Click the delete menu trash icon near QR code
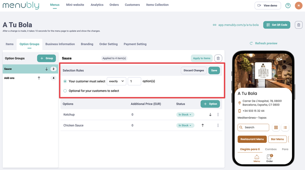The width and height of the screenshot is (305, 170). [x=299, y=25]
